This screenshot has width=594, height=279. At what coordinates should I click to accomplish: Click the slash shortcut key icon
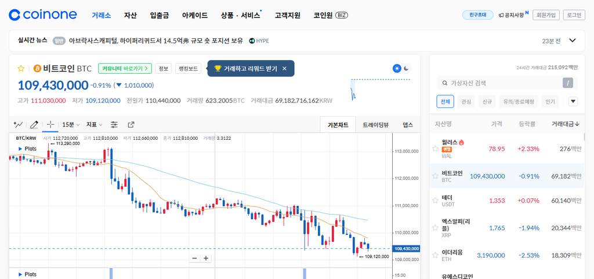coord(567,83)
